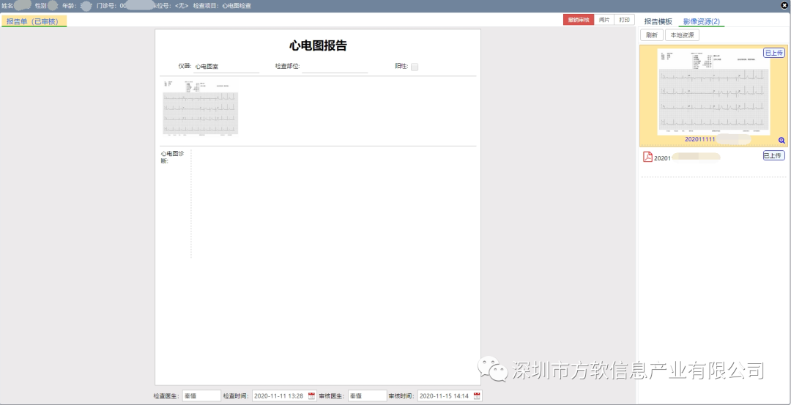791x405 pixels.
Task: Open calendar picker for 审核时间
Action: coord(477,396)
